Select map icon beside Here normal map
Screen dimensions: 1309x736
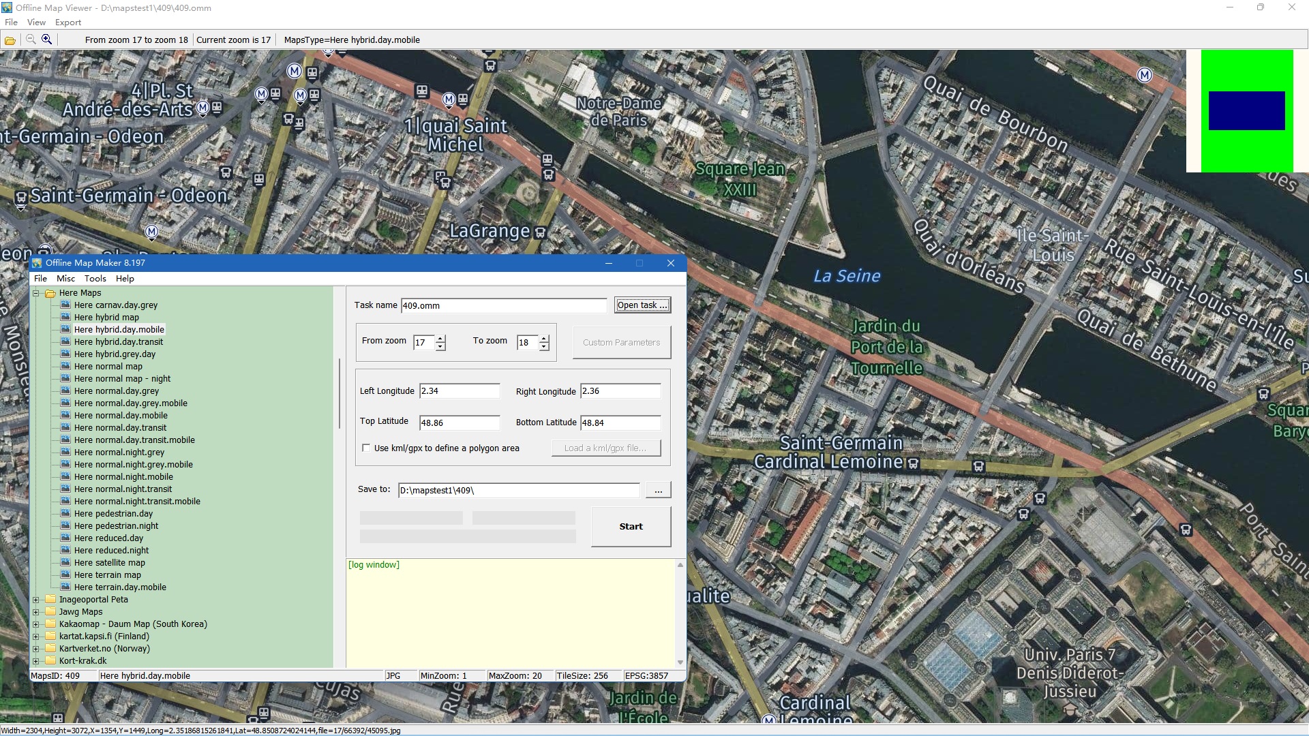[65, 366]
